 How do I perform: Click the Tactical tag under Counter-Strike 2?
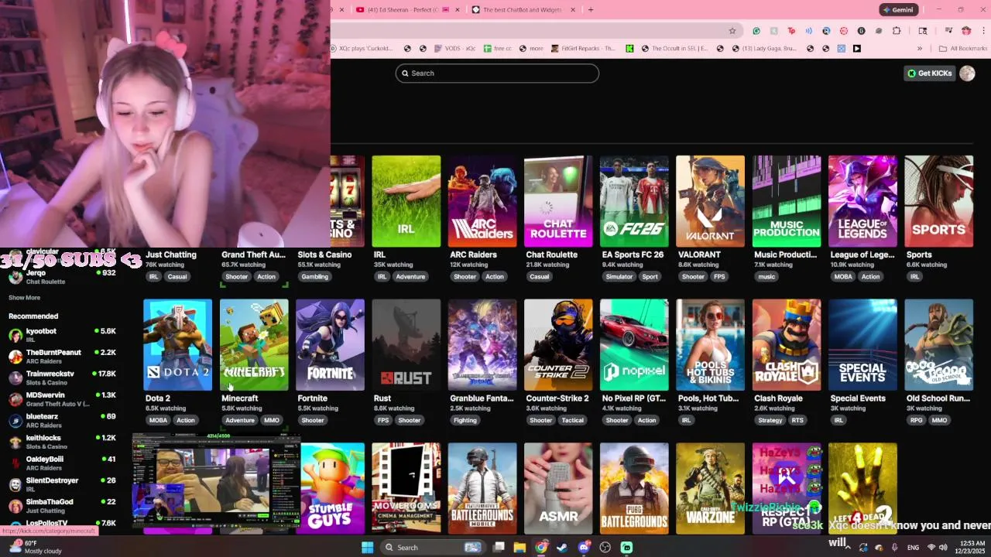[572, 420]
